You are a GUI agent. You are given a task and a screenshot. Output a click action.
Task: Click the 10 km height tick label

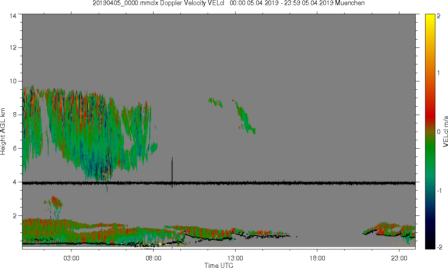pyautogui.click(x=13, y=81)
